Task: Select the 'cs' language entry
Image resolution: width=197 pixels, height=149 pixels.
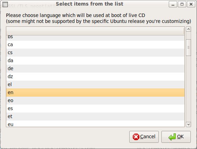Action: (x=95, y=53)
